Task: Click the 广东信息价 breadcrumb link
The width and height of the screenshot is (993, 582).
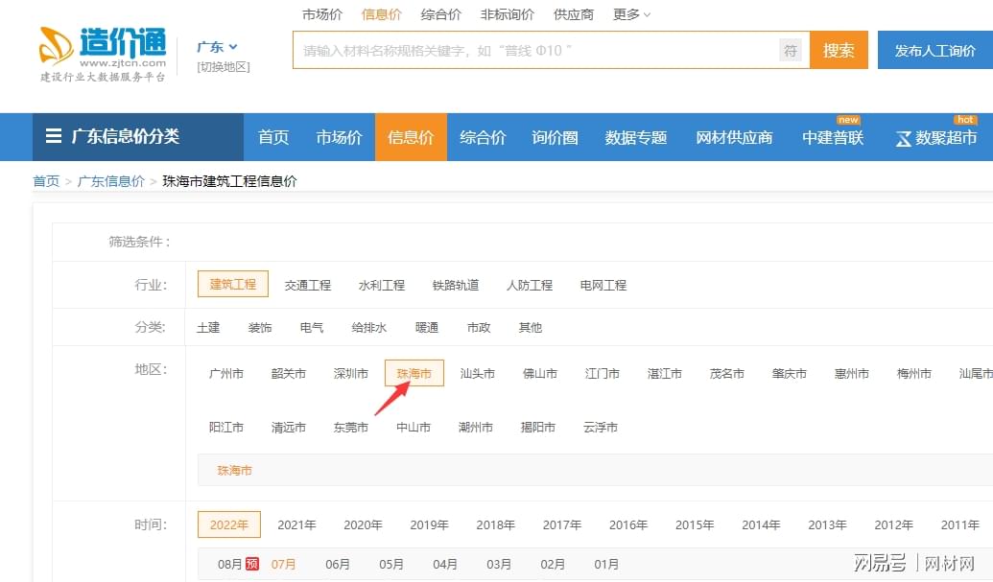Action: pyautogui.click(x=111, y=181)
